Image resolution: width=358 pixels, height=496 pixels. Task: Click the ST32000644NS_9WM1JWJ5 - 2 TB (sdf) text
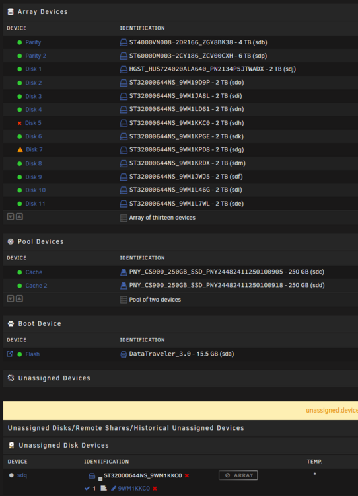pyautogui.click(x=186, y=177)
